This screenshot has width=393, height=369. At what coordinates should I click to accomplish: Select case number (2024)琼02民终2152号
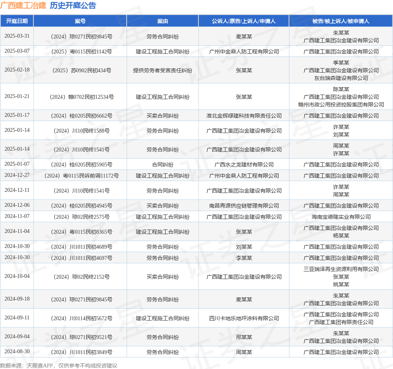pos(82,277)
